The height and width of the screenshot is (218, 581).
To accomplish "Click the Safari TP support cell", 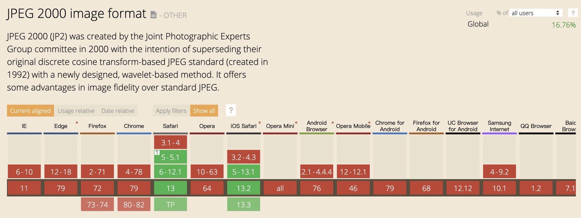I will pos(170,205).
